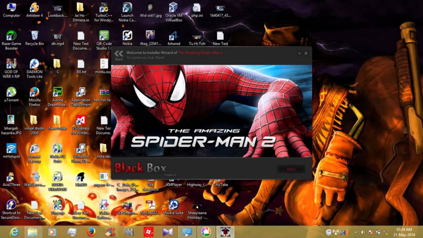Open Gta data.docx file
This screenshot has width=423, height=238.
click(x=150, y=187)
